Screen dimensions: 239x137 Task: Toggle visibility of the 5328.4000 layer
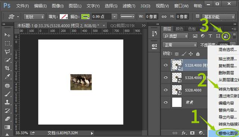click(166, 90)
